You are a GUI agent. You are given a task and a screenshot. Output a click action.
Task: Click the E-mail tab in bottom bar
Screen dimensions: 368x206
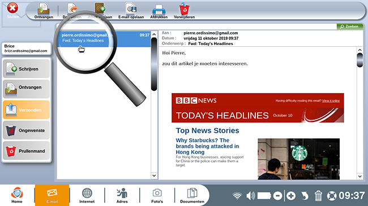tap(52, 195)
